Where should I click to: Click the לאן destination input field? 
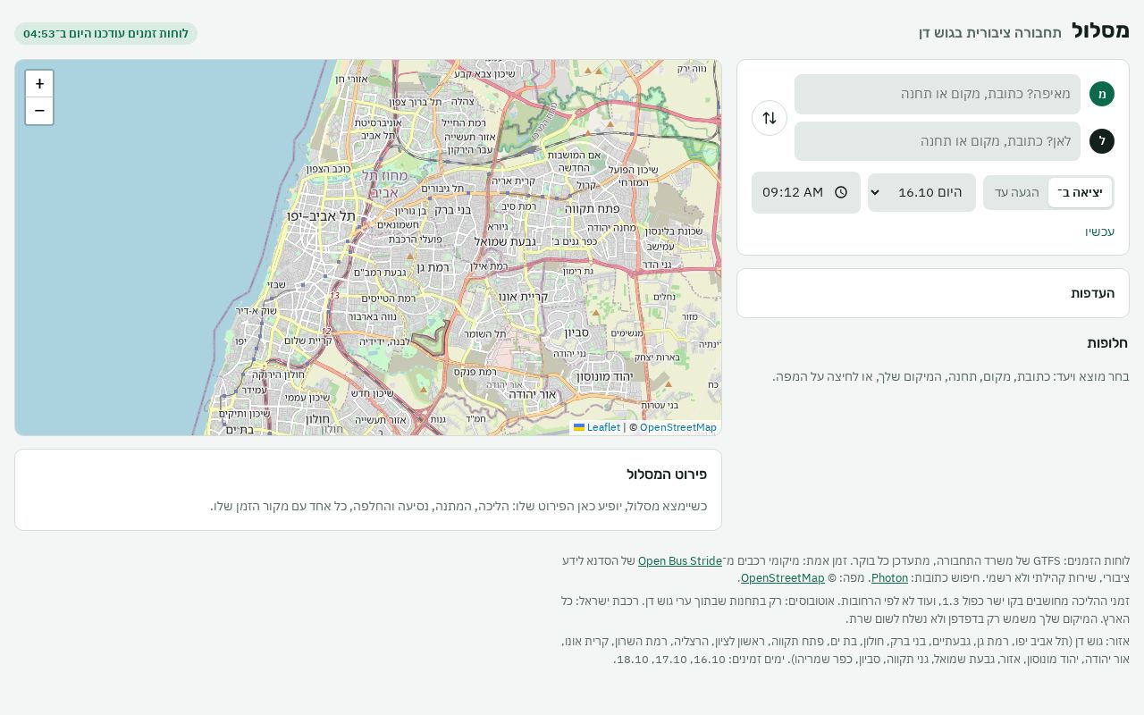[x=938, y=141]
